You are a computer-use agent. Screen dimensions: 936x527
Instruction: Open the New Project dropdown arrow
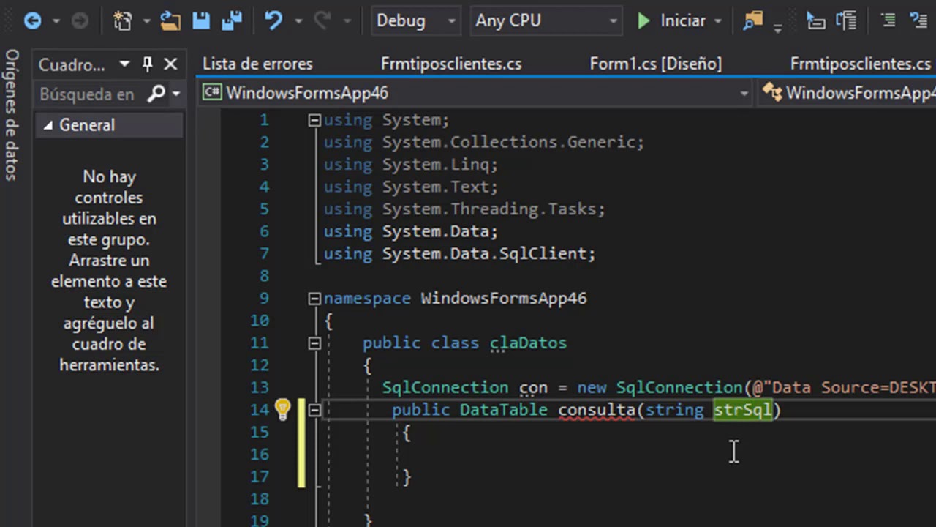146,21
